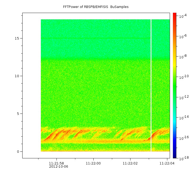The height and width of the screenshot is (174, 192).
Task: Click the y-axis tick label 15
Action: 17,38
